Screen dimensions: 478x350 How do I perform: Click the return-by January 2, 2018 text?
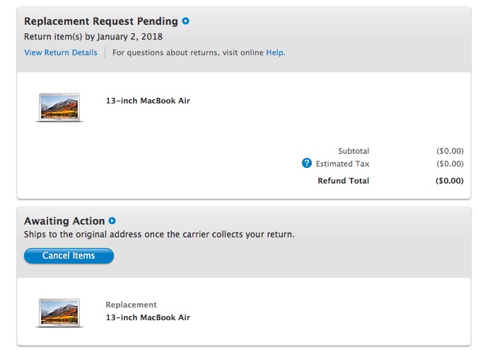[93, 37]
